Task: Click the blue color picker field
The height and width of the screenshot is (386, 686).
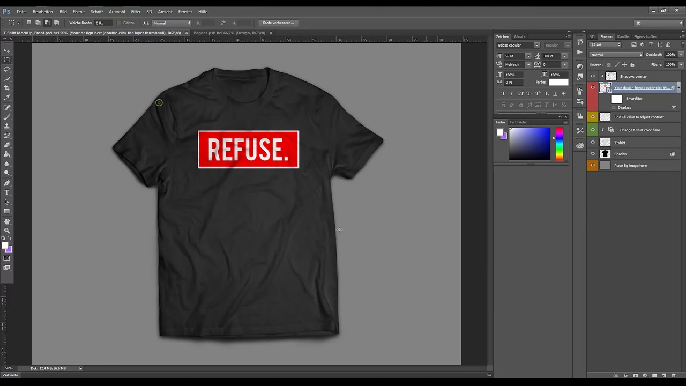Action: coord(530,144)
